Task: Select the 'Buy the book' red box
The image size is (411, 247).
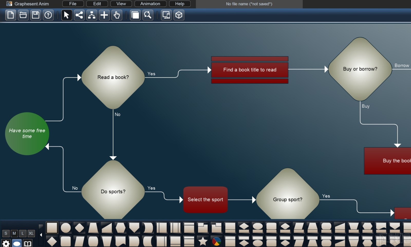Action: click(x=388, y=161)
